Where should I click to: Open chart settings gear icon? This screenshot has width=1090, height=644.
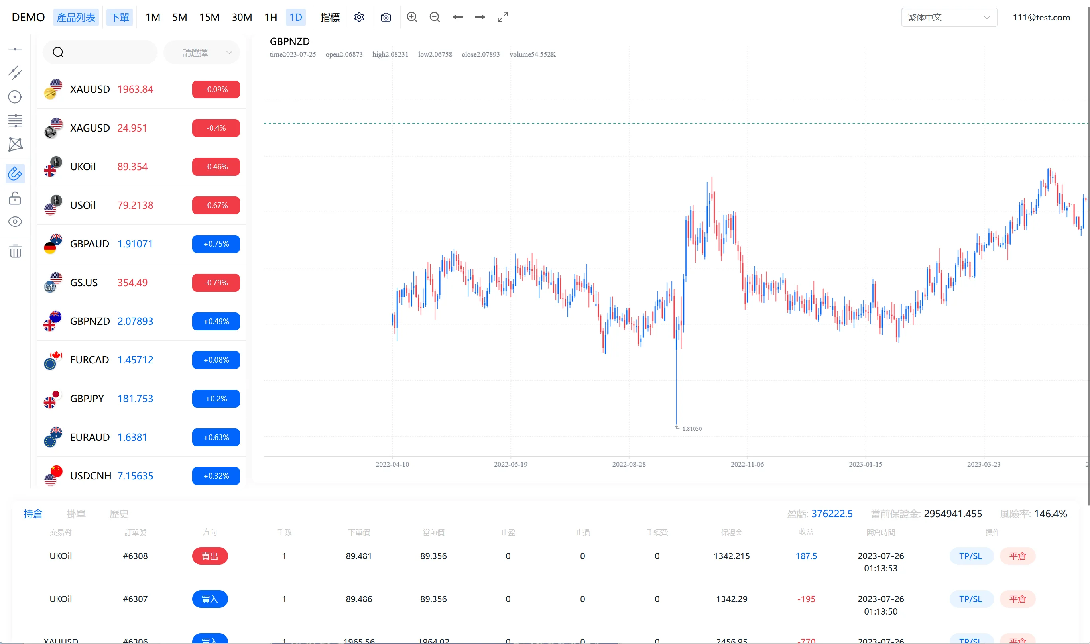coord(359,18)
